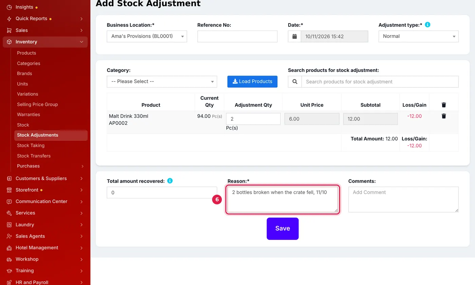The image size is (475, 285).
Task: Click the search products for stock adjustment box
Action: pos(380,81)
